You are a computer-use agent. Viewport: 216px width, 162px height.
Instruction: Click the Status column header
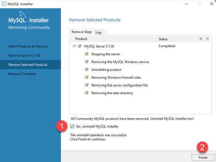[x=163, y=39]
